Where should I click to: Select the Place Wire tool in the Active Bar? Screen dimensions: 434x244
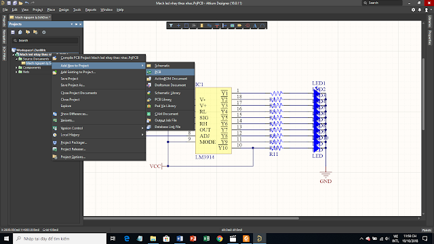pos(210,26)
